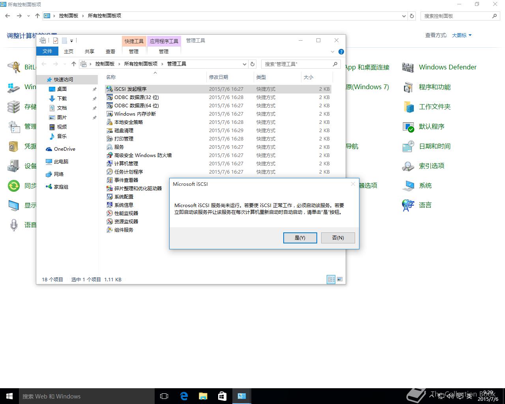Go up one level in 管理工具 window
The height and width of the screenshot is (404, 505).
point(73,64)
